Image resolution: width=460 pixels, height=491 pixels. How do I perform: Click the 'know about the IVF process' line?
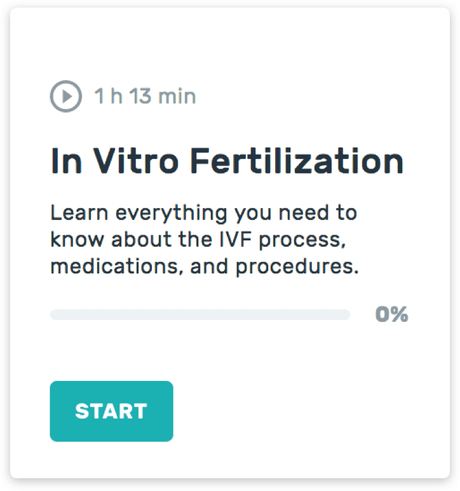[198, 240]
